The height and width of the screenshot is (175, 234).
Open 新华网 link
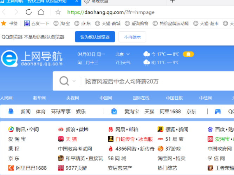(39, 98)
